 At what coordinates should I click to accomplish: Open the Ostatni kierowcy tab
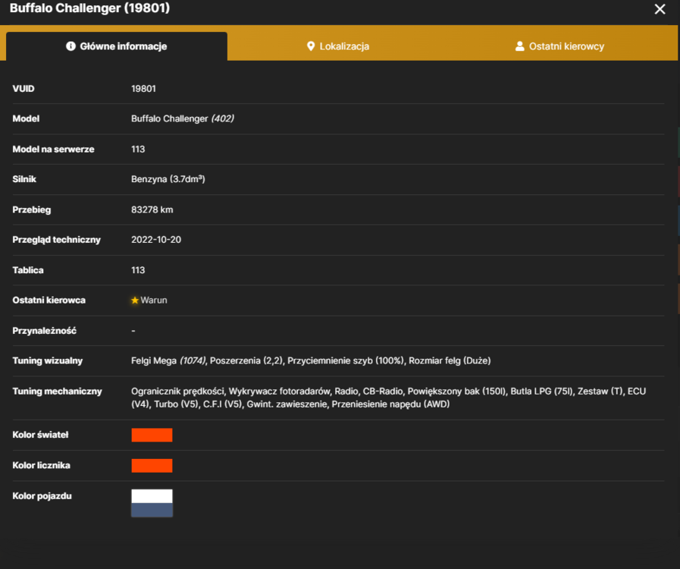click(x=559, y=46)
